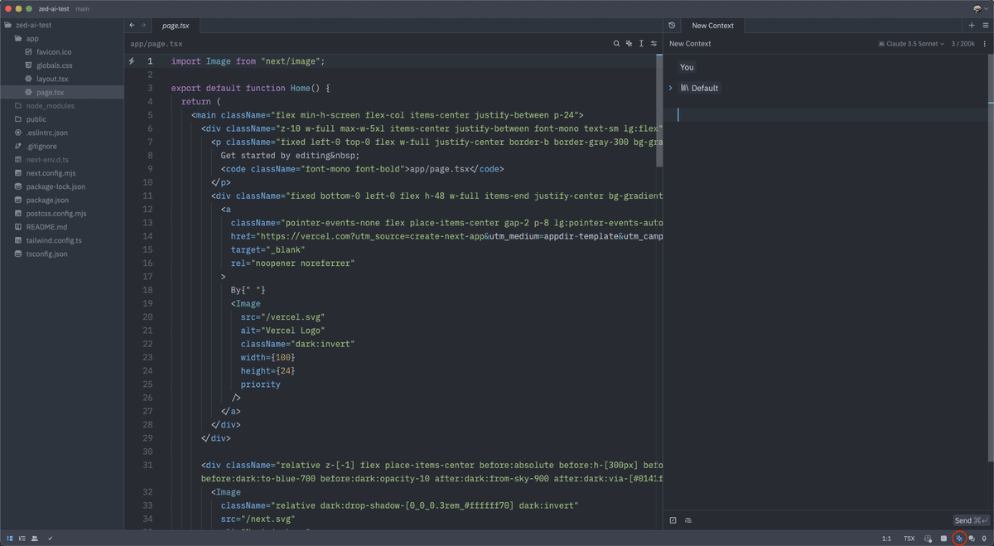Viewport: 994px width, 546px height.
Task: Open the Claude 3.5 Sonnet model dropdown
Action: (911, 44)
